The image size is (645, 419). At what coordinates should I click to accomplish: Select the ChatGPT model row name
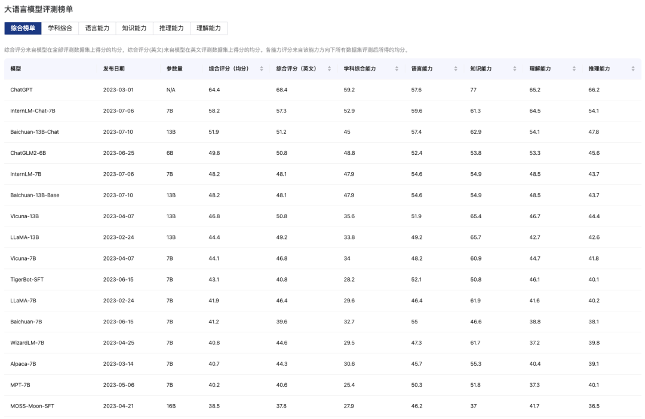(21, 90)
